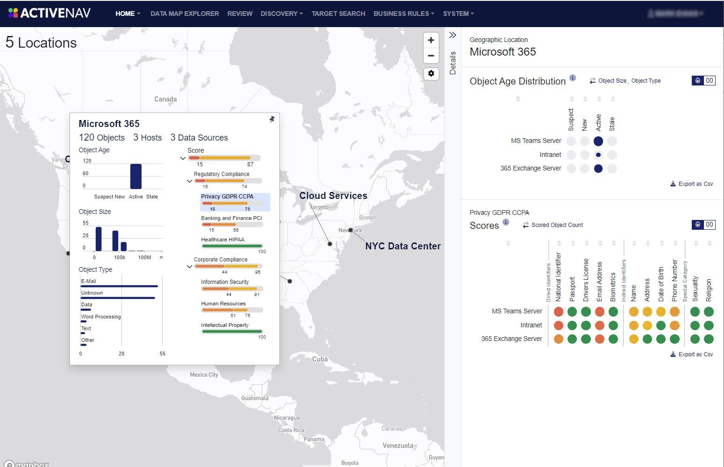Collapse the Regulatory Compliance section
724x467 pixels.
(190, 181)
